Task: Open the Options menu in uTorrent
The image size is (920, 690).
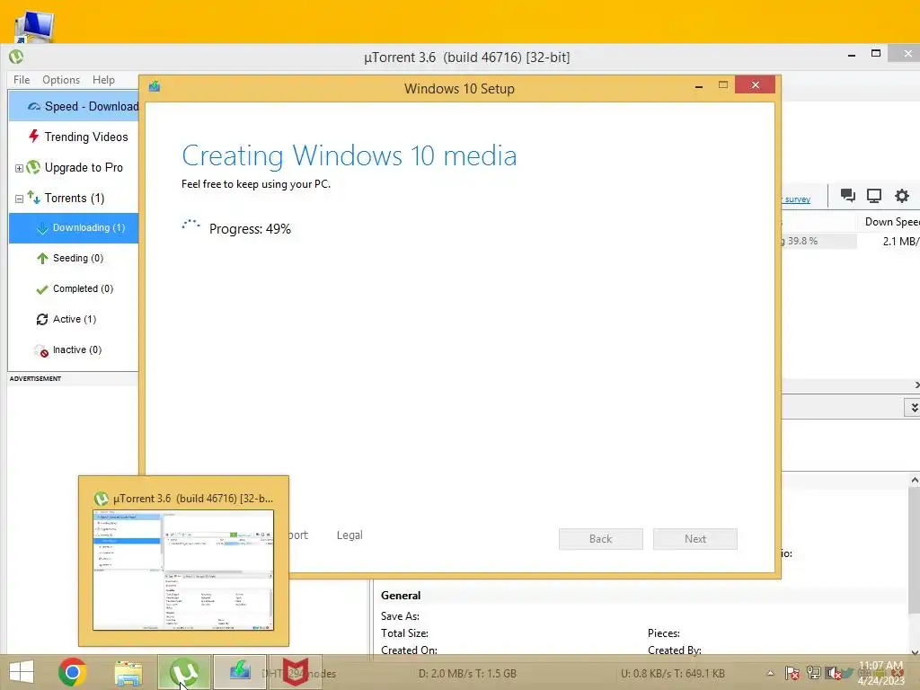Action: coord(61,80)
